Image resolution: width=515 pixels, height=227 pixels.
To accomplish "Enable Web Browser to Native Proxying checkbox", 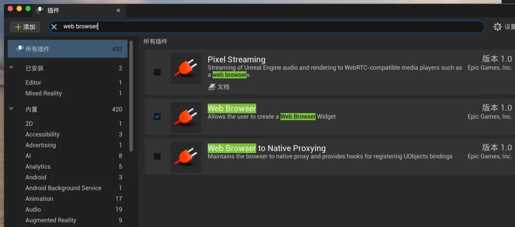I will pos(157,156).
